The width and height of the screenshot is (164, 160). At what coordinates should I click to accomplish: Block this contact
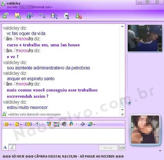pos(79,16)
